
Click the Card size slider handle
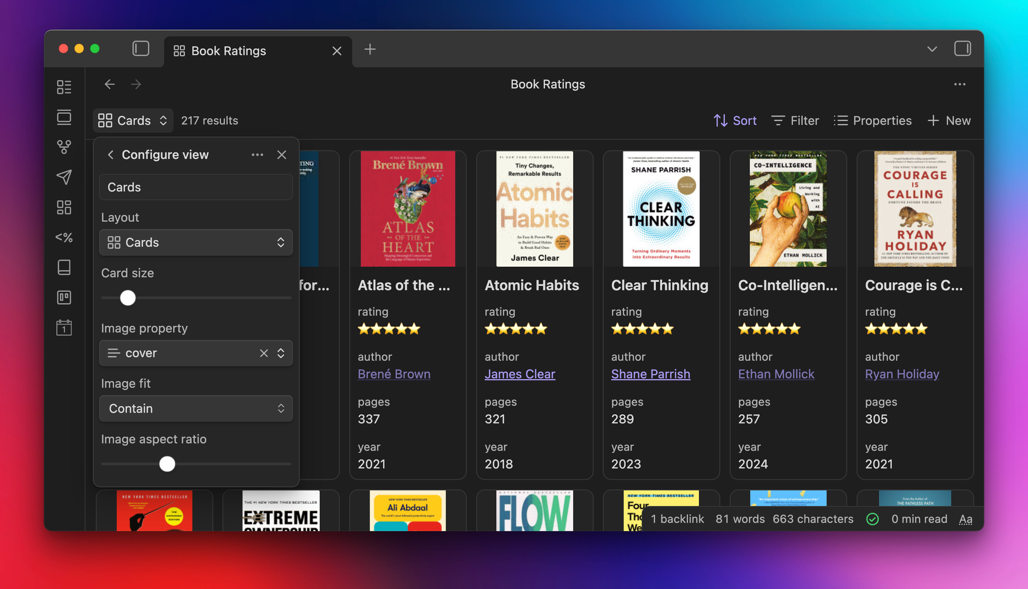click(128, 298)
